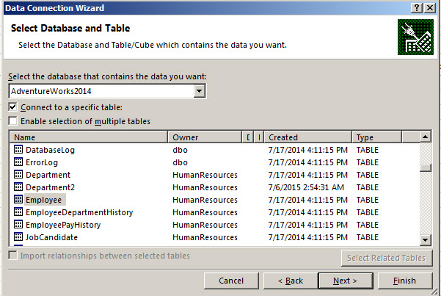Click the table icon next to Department2

tap(18, 187)
